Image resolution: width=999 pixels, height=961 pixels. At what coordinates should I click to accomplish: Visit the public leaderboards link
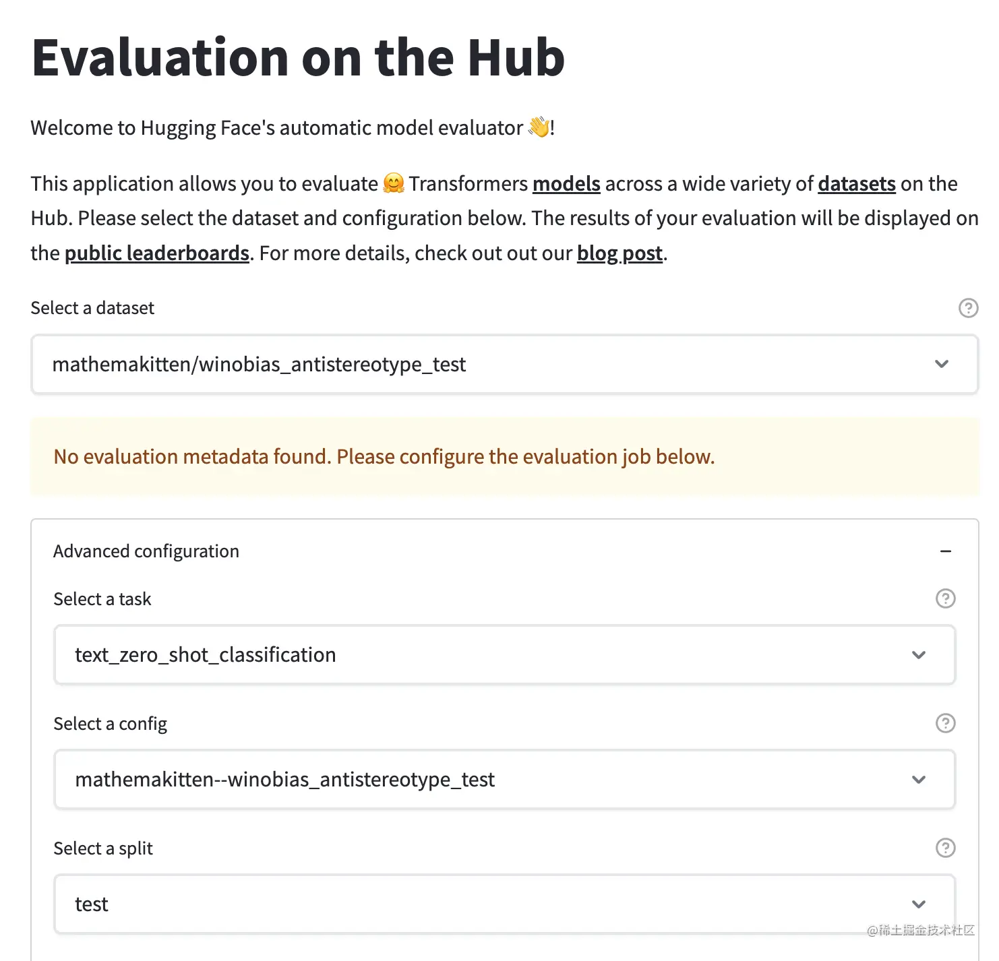tap(156, 253)
